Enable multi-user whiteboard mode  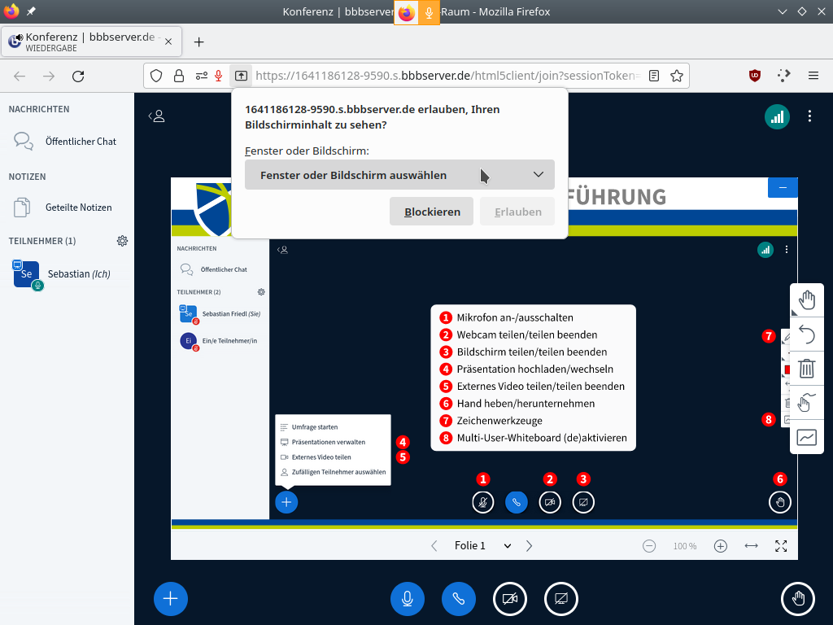pyautogui.click(x=807, y=437)
